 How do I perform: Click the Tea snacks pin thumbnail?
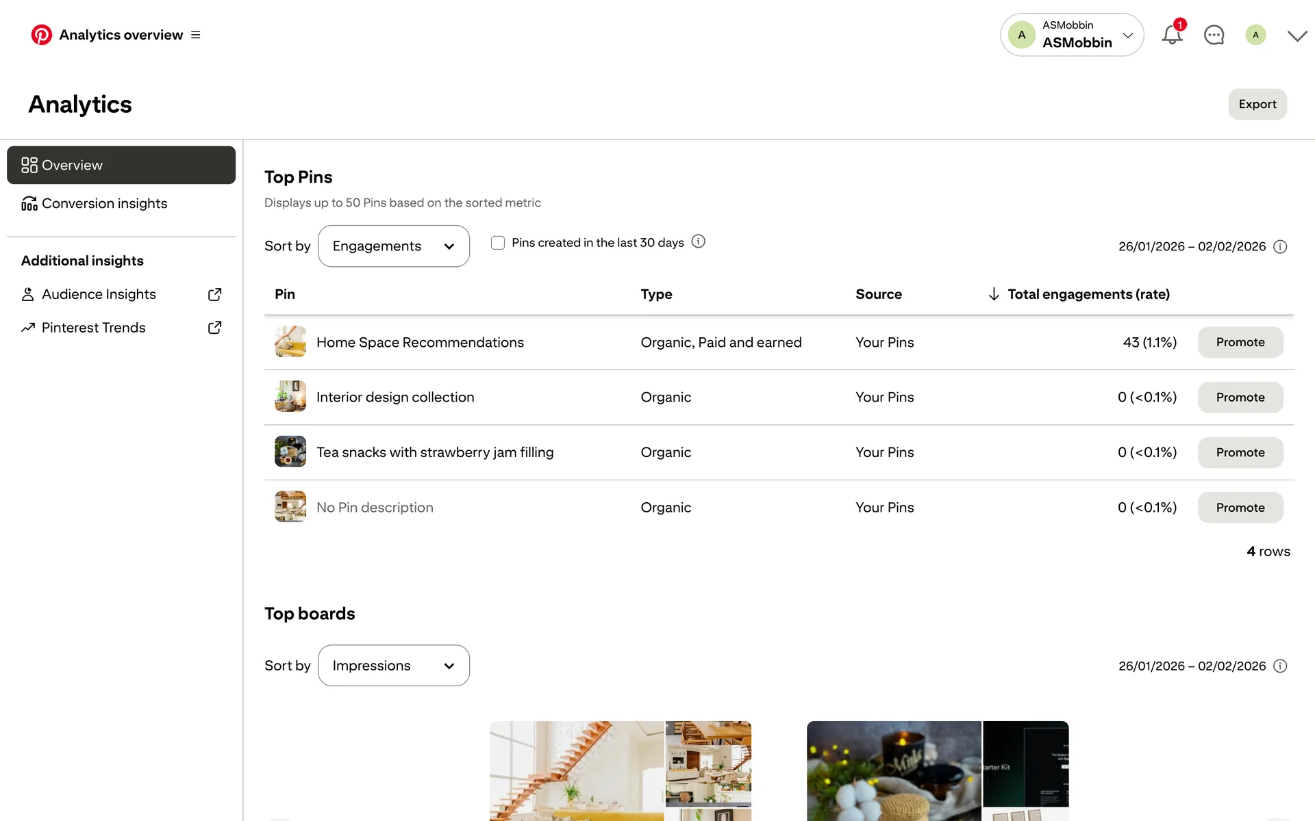(290, 452)
